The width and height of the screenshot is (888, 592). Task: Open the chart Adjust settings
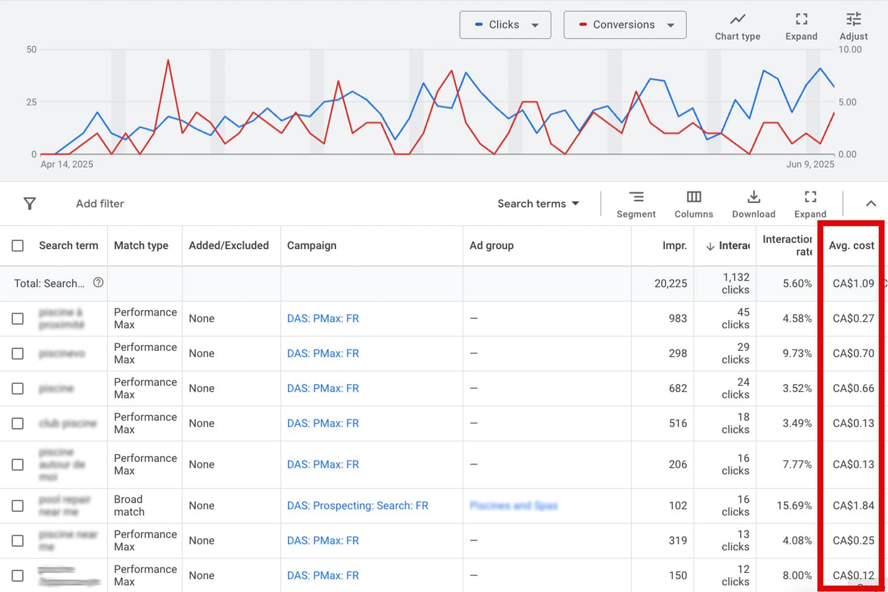coord(853,26)
